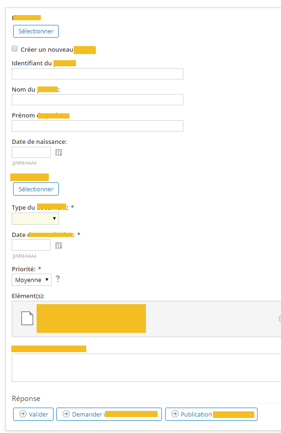Viewport: 281px width, 433px height.
Task: Focus the Nom du text field
Action: [x=98, y=100]
